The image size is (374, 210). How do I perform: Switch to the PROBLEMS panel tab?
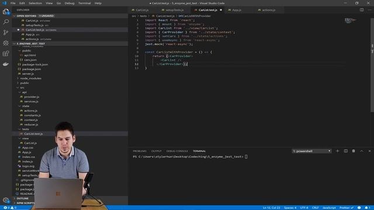[140, 151]
